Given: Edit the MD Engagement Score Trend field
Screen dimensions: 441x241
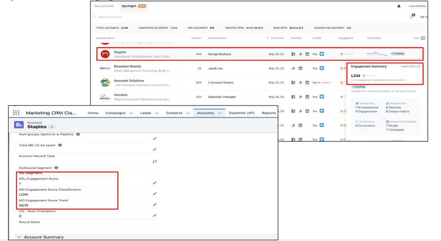Looking at the screenshot, I should pyautogui.click(x=155, y=205).
